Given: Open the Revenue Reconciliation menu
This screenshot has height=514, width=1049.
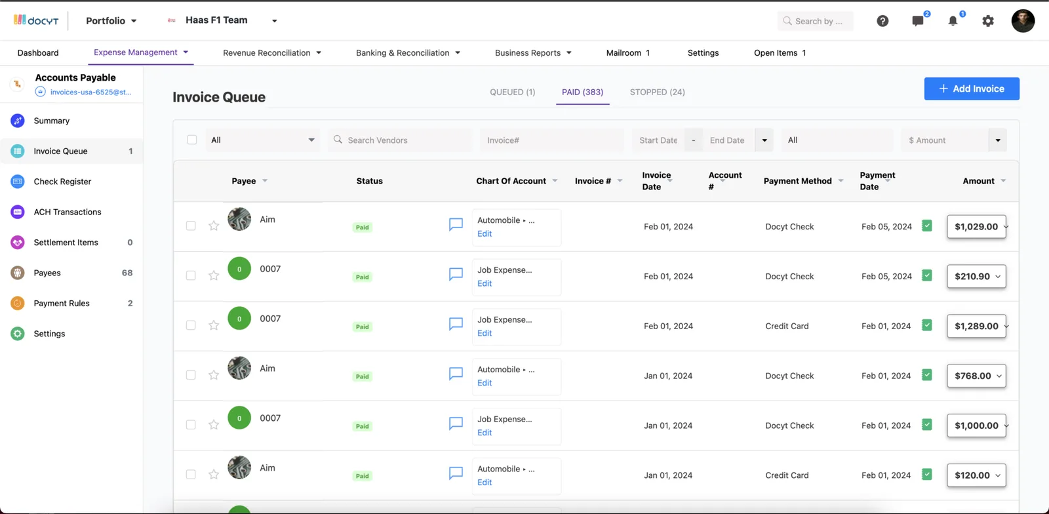Looking at the screenshot, I should (x=272, y=52).
